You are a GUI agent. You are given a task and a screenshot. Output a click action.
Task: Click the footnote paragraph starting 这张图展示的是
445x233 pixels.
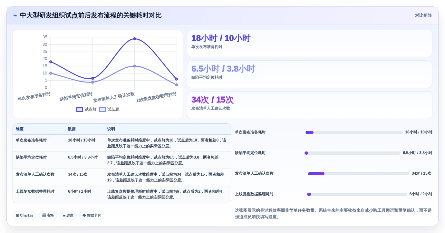333,213
